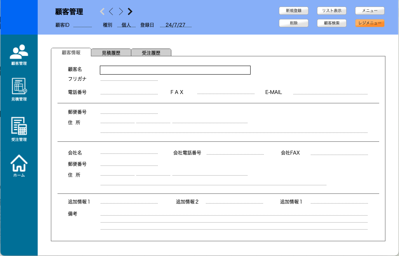This screenshot has width=399, height=256.
Task: Click the right single-arrow to view next customer
Action: 120,12
